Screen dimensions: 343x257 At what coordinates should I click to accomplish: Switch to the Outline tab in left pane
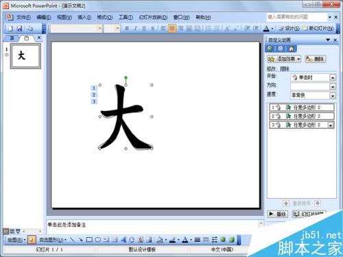12,38
